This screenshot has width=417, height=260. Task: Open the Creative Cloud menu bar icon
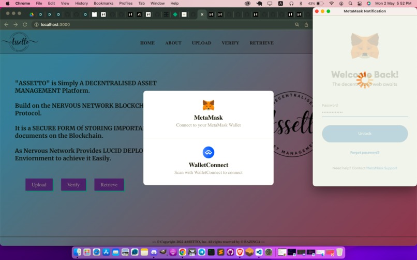tap(248, 3)
